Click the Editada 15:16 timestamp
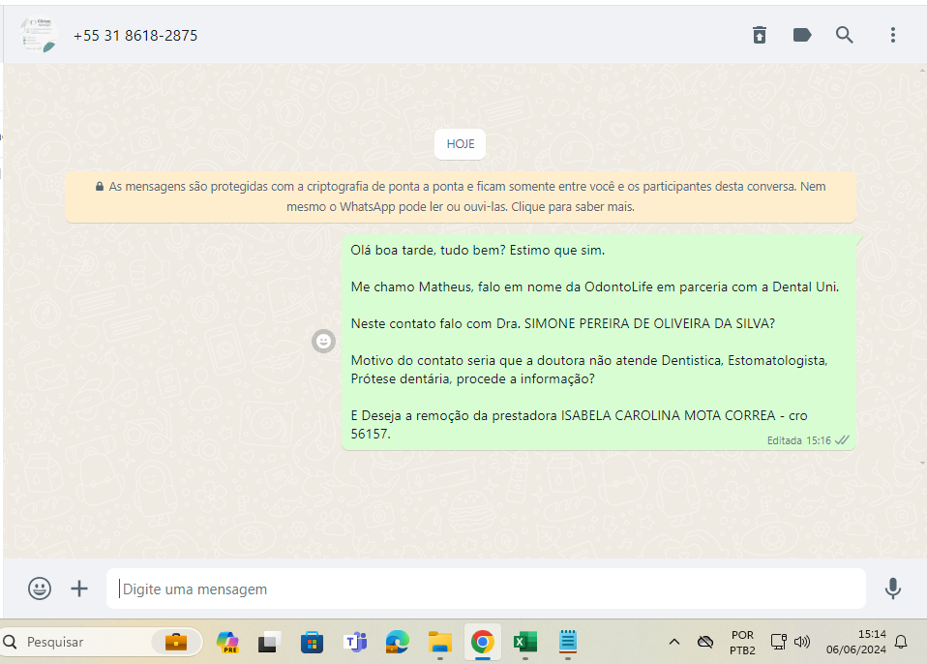The width and height of the screenshot is (927, 664). click(798, 440)
